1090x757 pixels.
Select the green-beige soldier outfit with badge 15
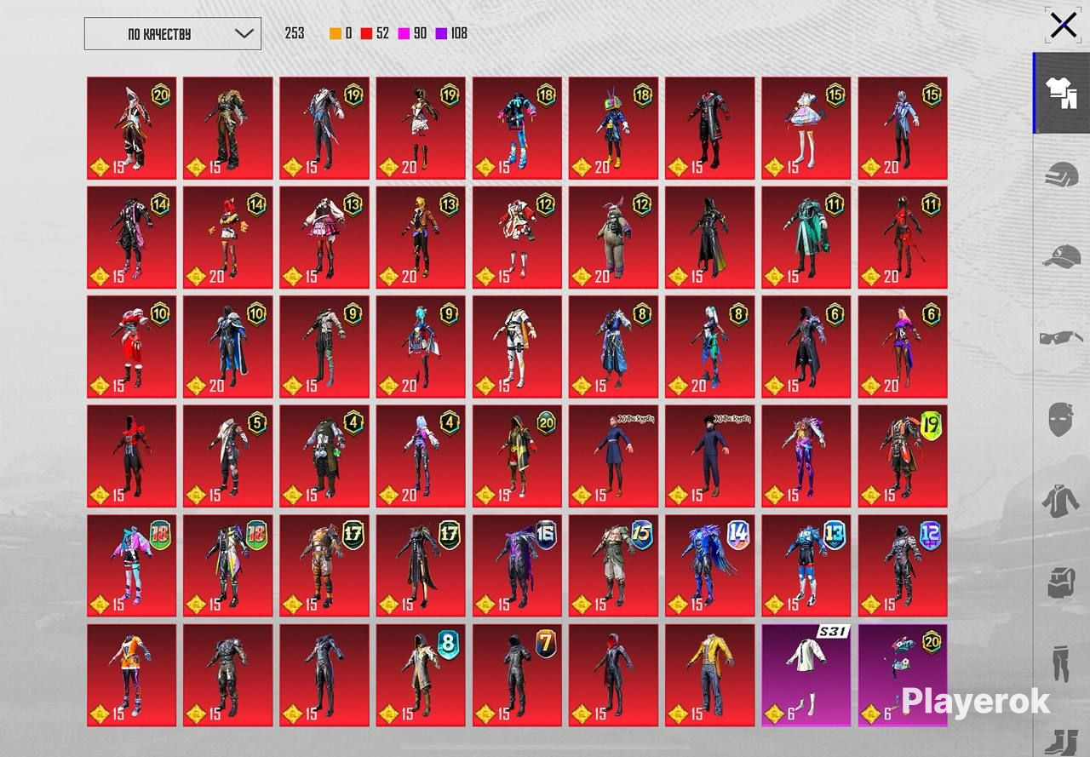pos(614,565)
